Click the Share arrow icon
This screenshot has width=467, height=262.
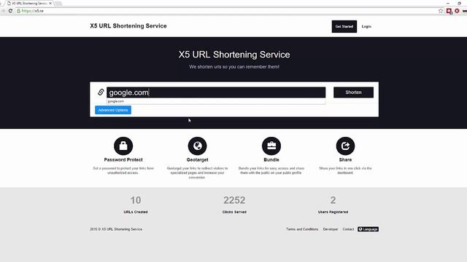[x=345, y=146]
